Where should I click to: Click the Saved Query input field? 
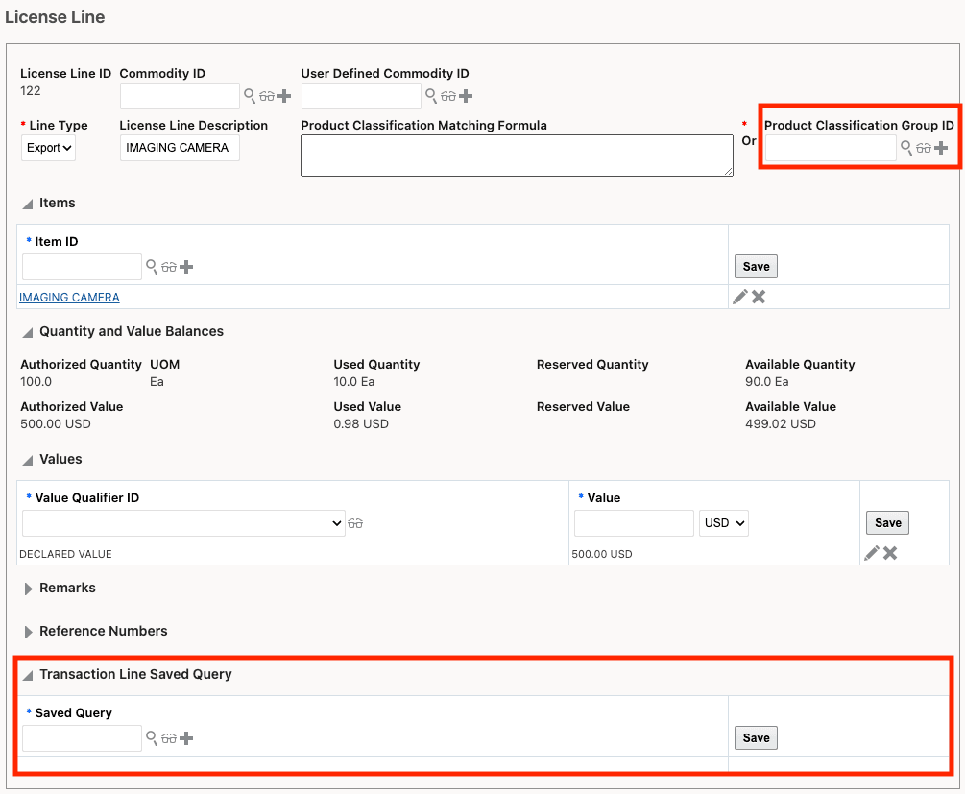[82, 738]
